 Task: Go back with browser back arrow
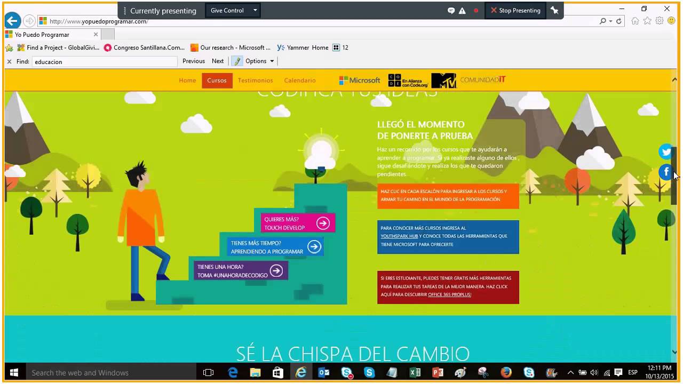[12, 21]
